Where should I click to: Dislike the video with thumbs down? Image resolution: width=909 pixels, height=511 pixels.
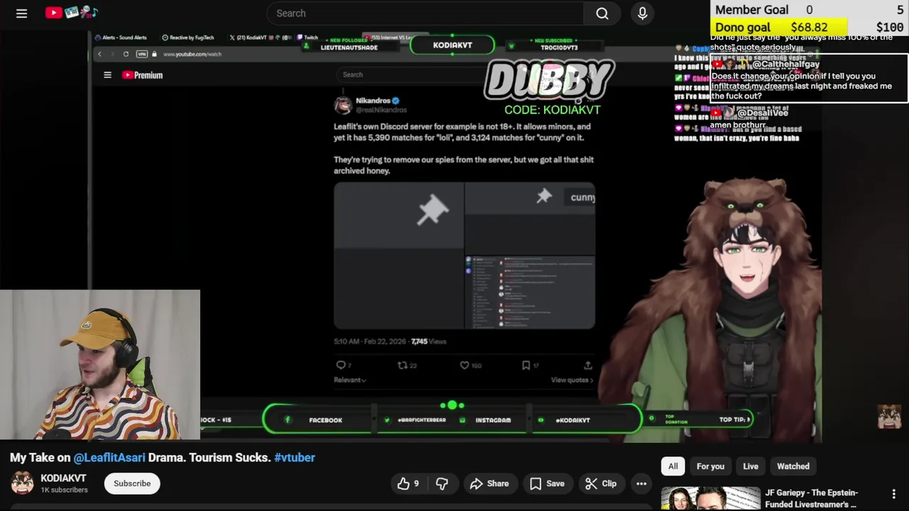tap(442, 483)
